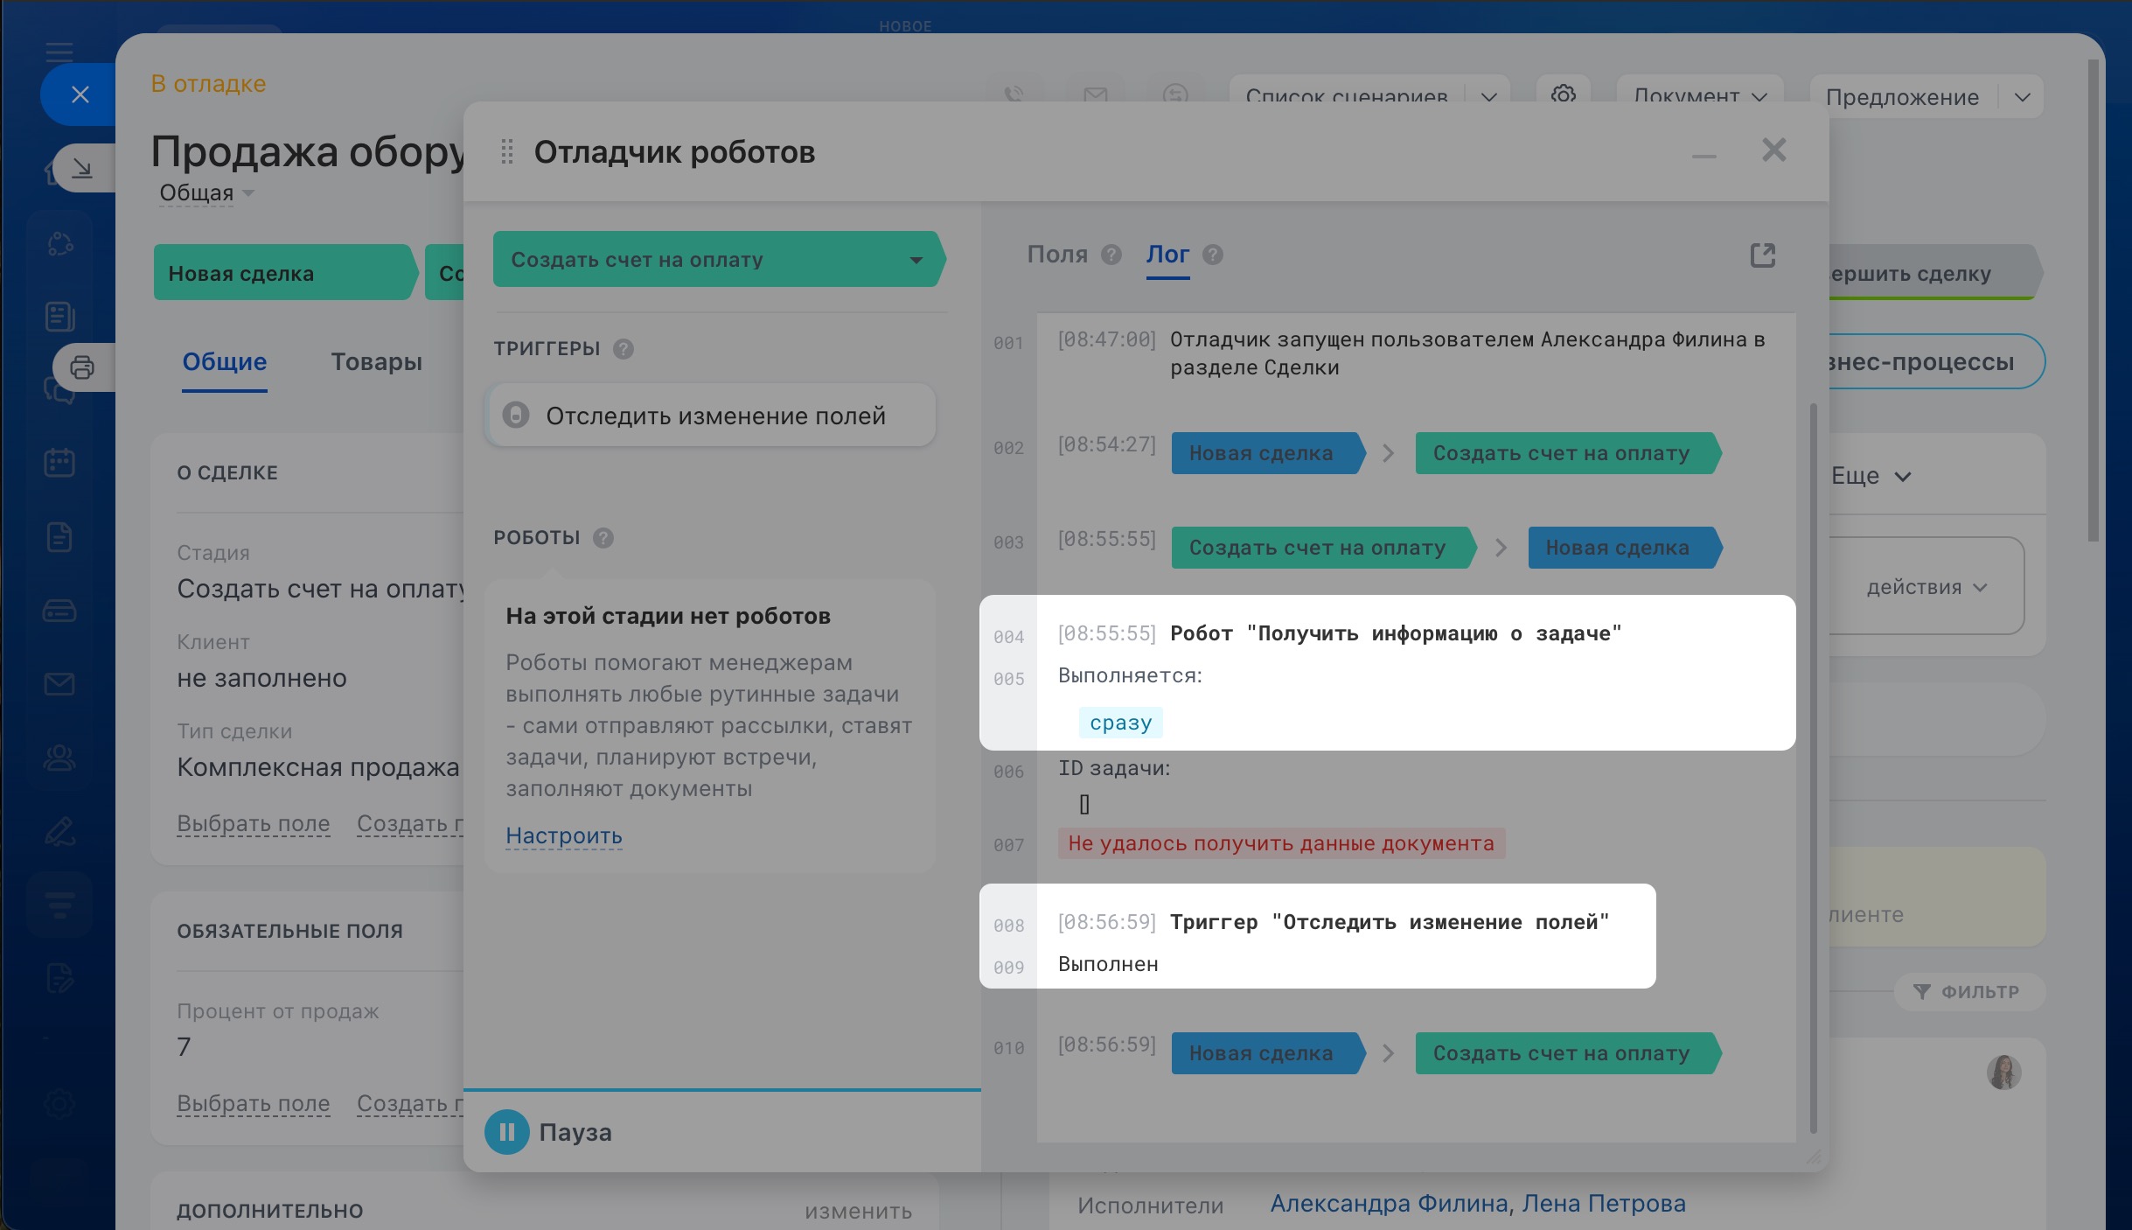
Task: Minimize the robot debugger window
Action: point(1704,156)
